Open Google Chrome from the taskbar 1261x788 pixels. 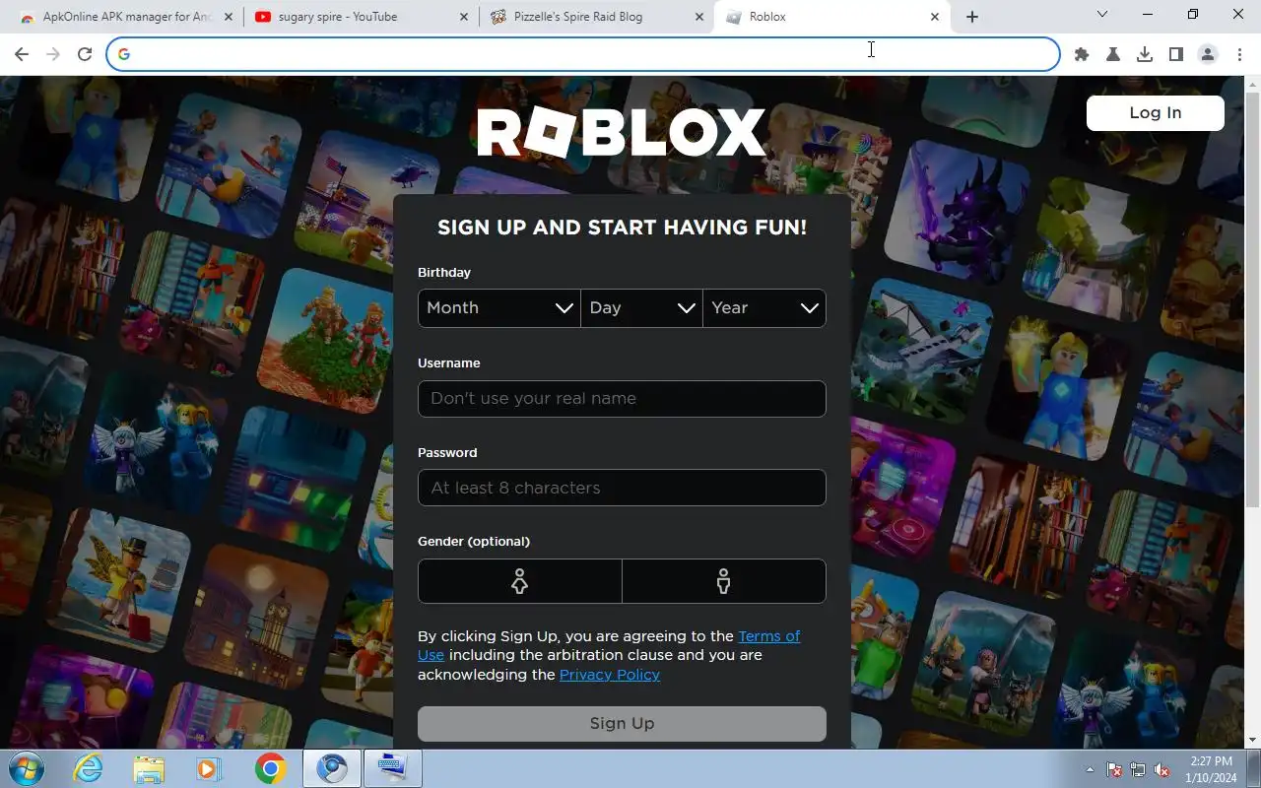(270, 768)
